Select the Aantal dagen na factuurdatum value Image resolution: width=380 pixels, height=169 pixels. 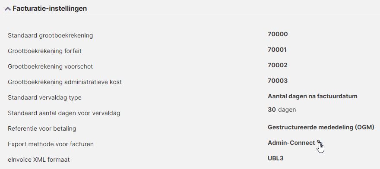tap(313, 96)
